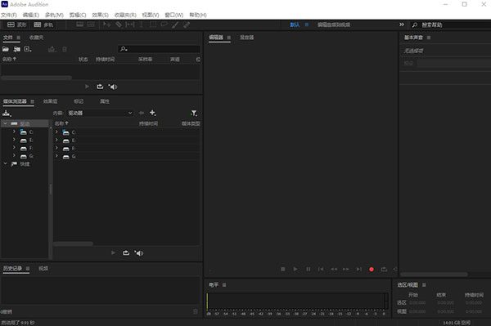Select the Time Selection I-beam tool
491x326 pixels.
point(142,25)
